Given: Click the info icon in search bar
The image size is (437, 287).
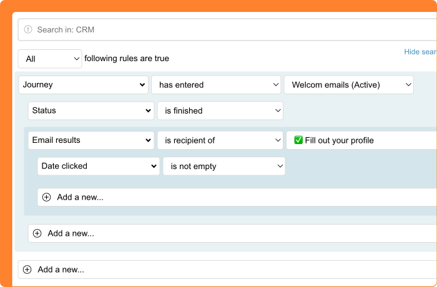Looking at the screenshot, I should coord(28,29).
